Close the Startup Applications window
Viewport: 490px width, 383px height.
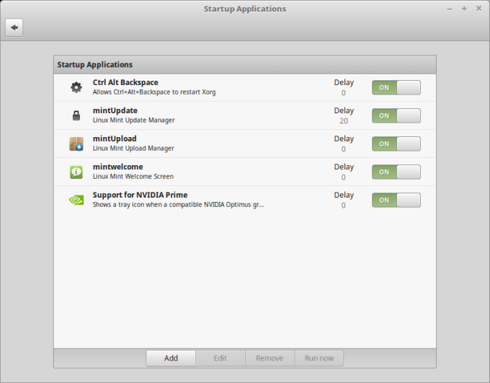click(478, 9)
